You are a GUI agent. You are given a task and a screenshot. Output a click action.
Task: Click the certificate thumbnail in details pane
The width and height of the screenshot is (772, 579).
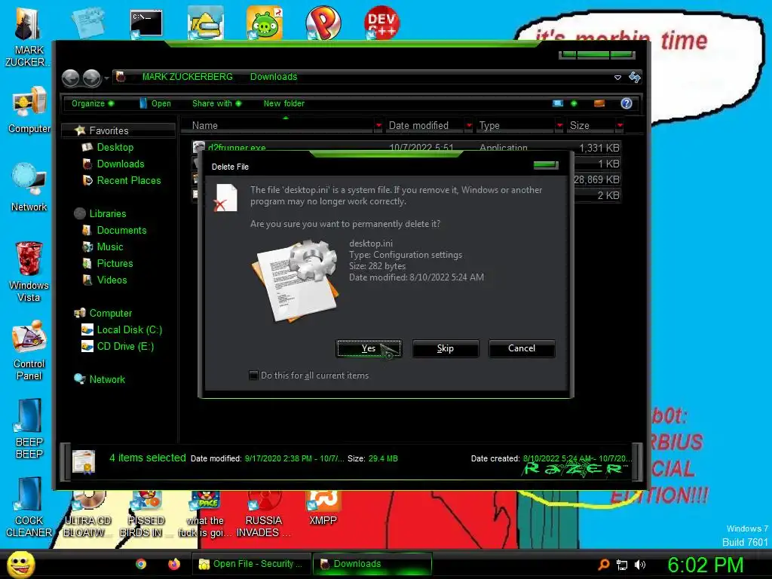pos(84,462)
